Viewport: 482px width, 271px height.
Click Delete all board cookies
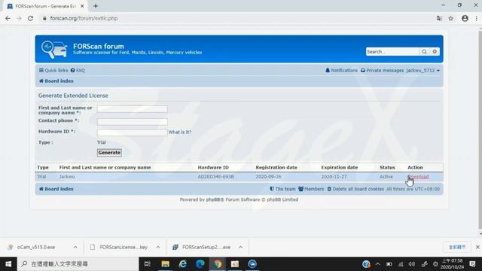coord(355,189)
